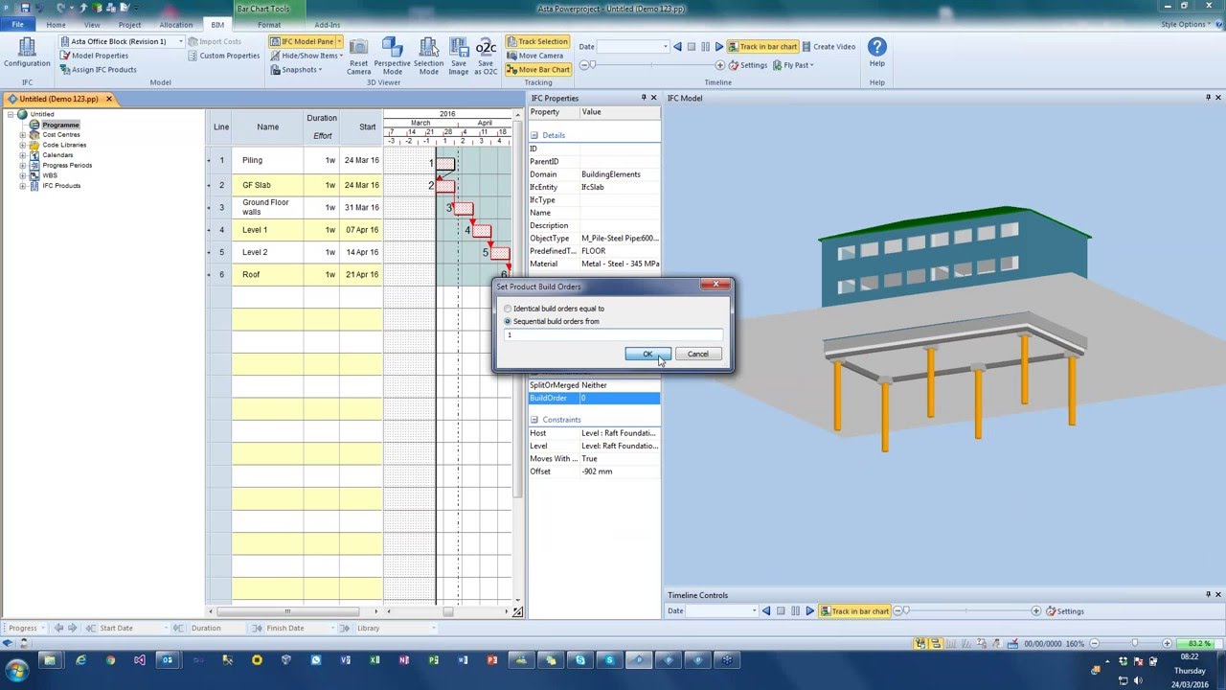The height and width of the screenshot is (690, 1226).
Task: Switch to Perspective Mode
Action: (x=393, y=56)
